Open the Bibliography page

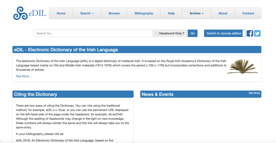click(x=144, y=13)
